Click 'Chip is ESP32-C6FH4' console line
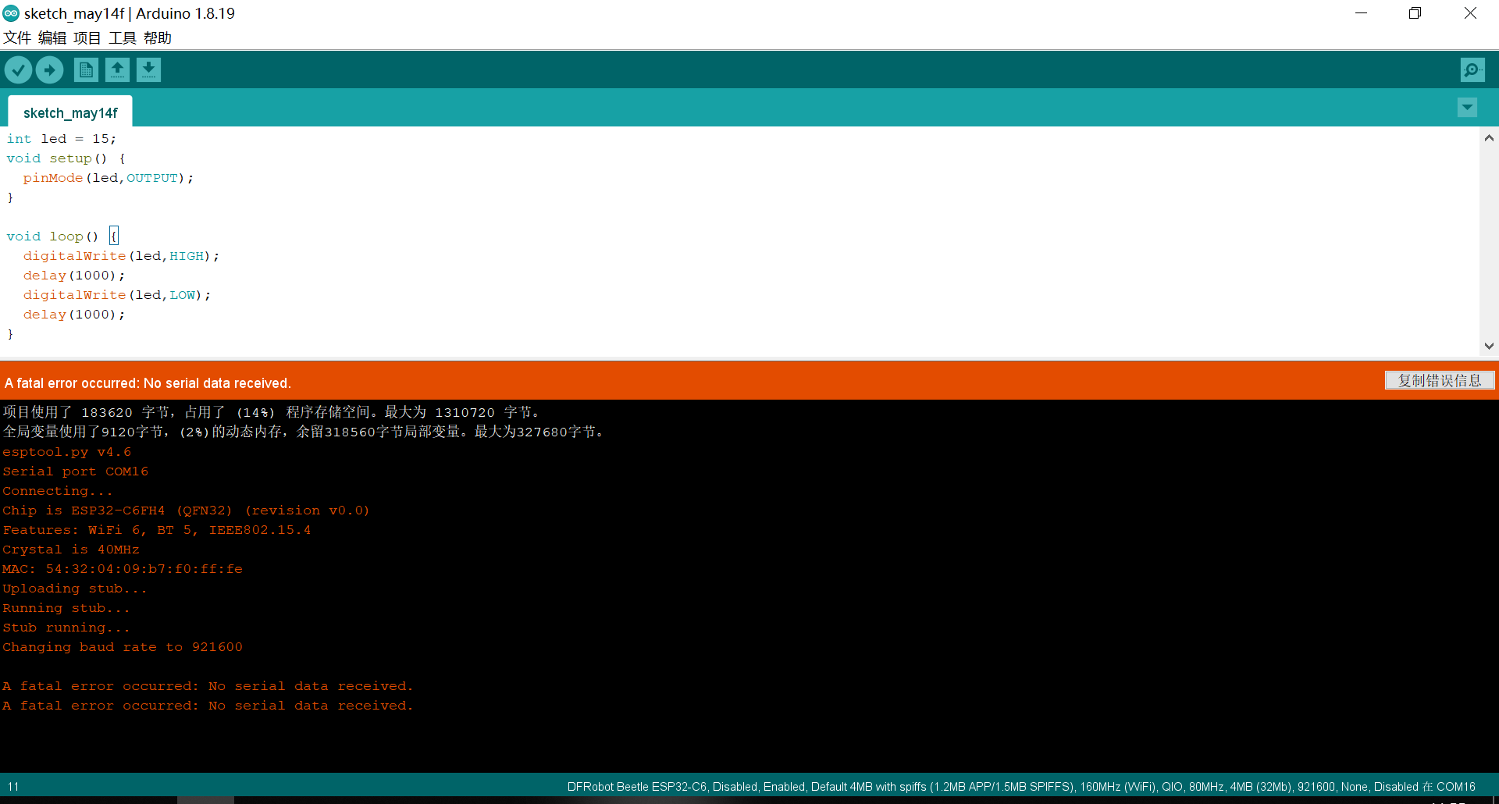This screenshot has height=804, width=1499. click(186, 511)
